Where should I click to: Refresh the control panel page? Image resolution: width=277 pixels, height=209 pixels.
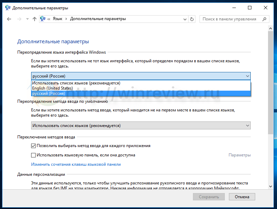(x=192, y=19)
